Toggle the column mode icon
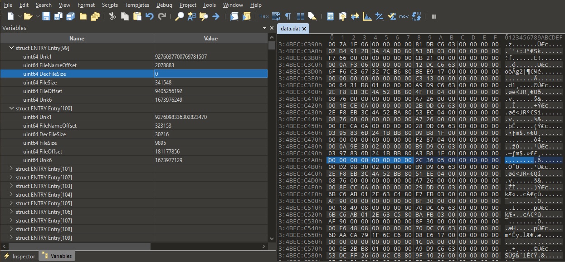This screenshot has height=262, width=565. 300,16
